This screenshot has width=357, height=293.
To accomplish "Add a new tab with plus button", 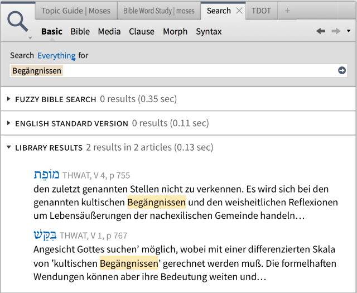I will point(287,11).
